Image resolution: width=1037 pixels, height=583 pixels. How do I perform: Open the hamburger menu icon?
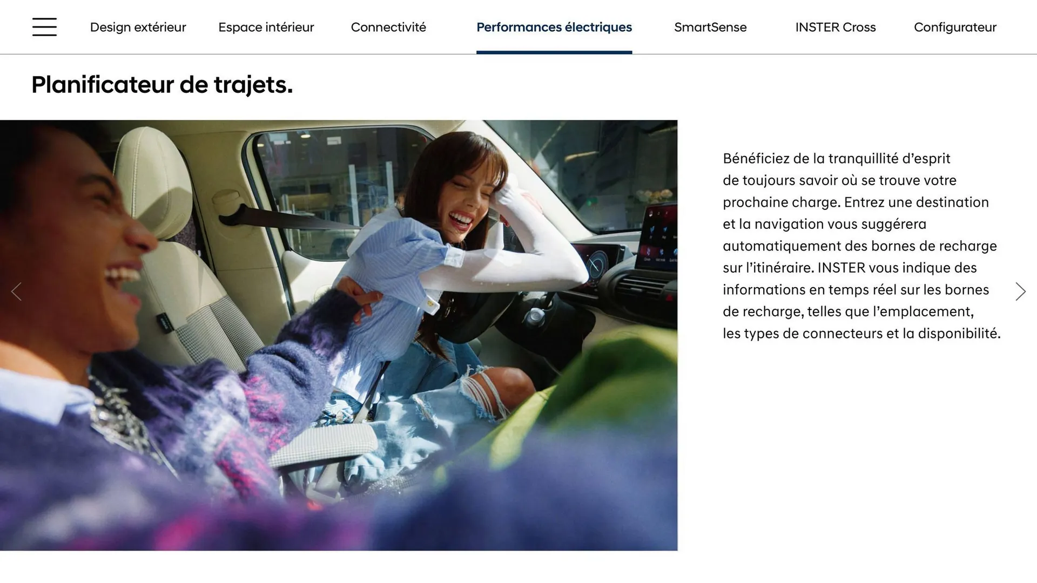click(44, 27)
